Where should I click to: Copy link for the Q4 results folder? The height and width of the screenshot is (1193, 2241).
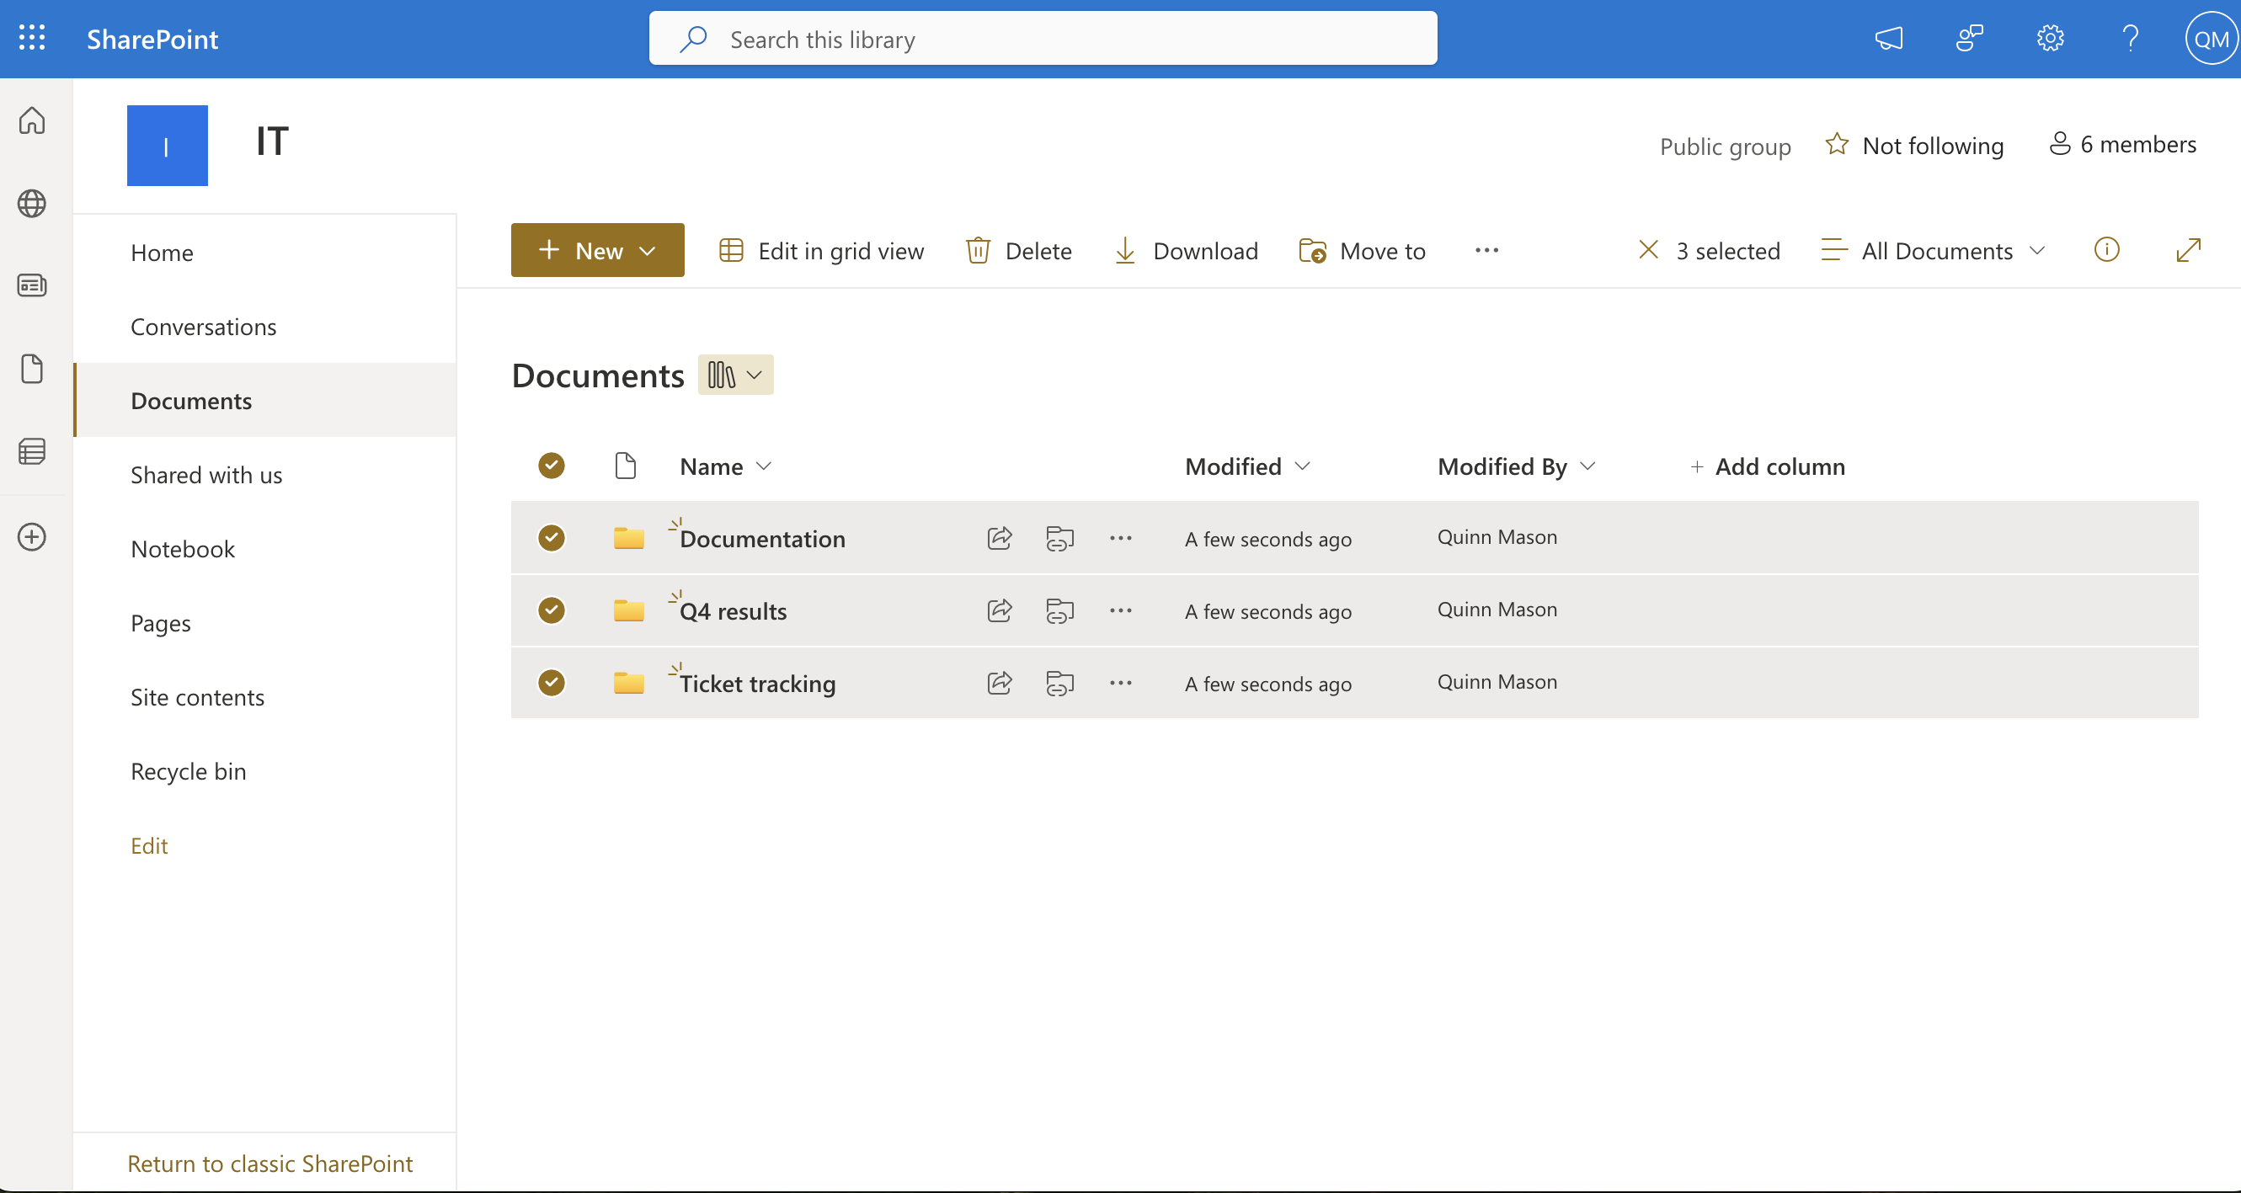1059,610
